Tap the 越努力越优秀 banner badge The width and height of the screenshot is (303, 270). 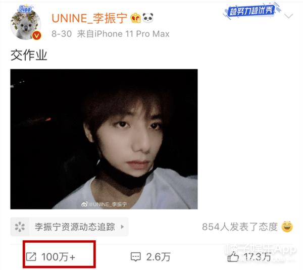point(251,11)
